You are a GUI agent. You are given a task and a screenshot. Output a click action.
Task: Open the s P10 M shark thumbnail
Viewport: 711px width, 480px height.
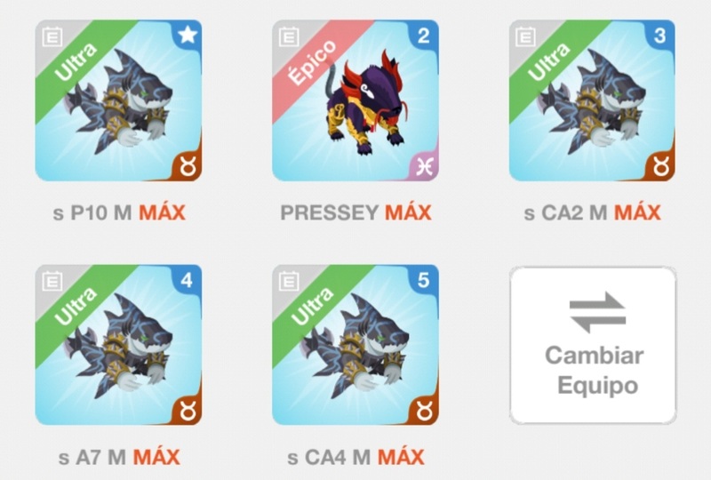tap(118, 100)
